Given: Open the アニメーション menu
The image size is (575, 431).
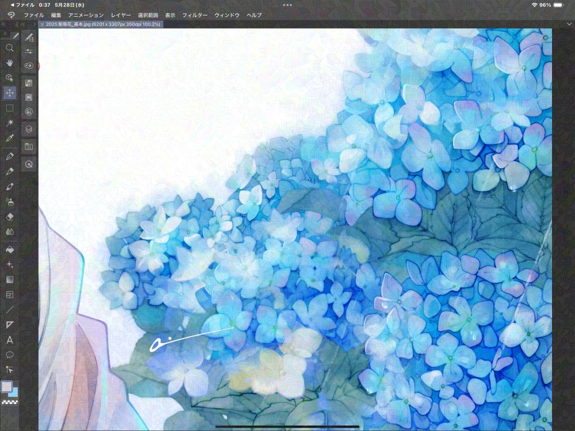Looking at the screenshot, I should [86, 15].
